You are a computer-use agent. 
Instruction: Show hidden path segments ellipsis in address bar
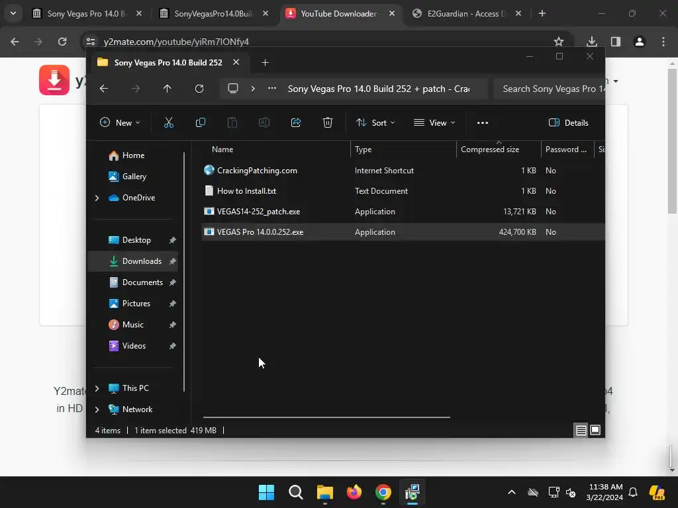[x=272, y=88]
